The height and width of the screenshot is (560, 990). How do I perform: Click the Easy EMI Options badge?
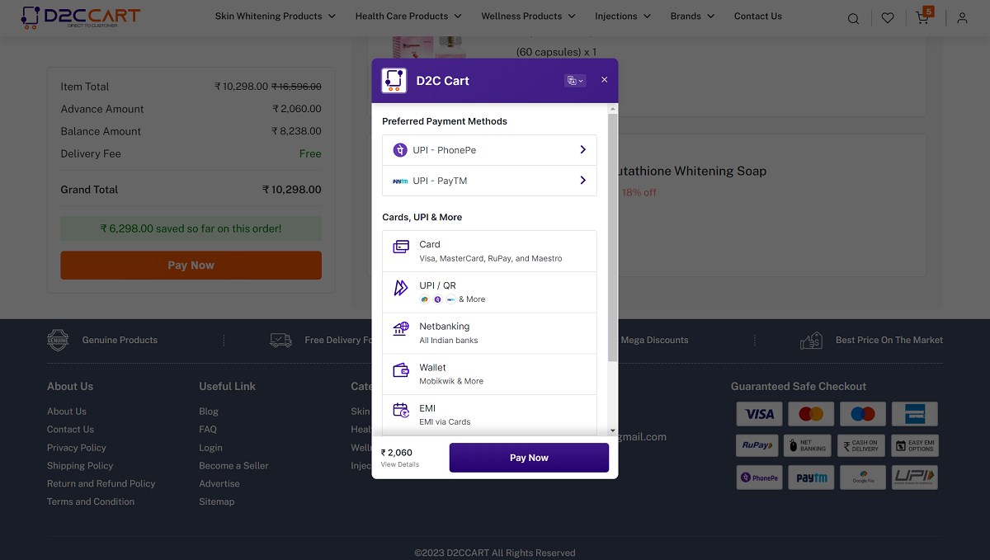915,445
